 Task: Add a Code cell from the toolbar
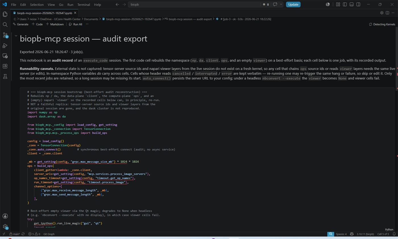(37, 24)
